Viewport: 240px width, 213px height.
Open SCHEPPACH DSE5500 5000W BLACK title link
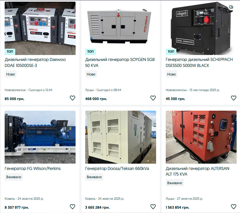[x=199, y=62]
